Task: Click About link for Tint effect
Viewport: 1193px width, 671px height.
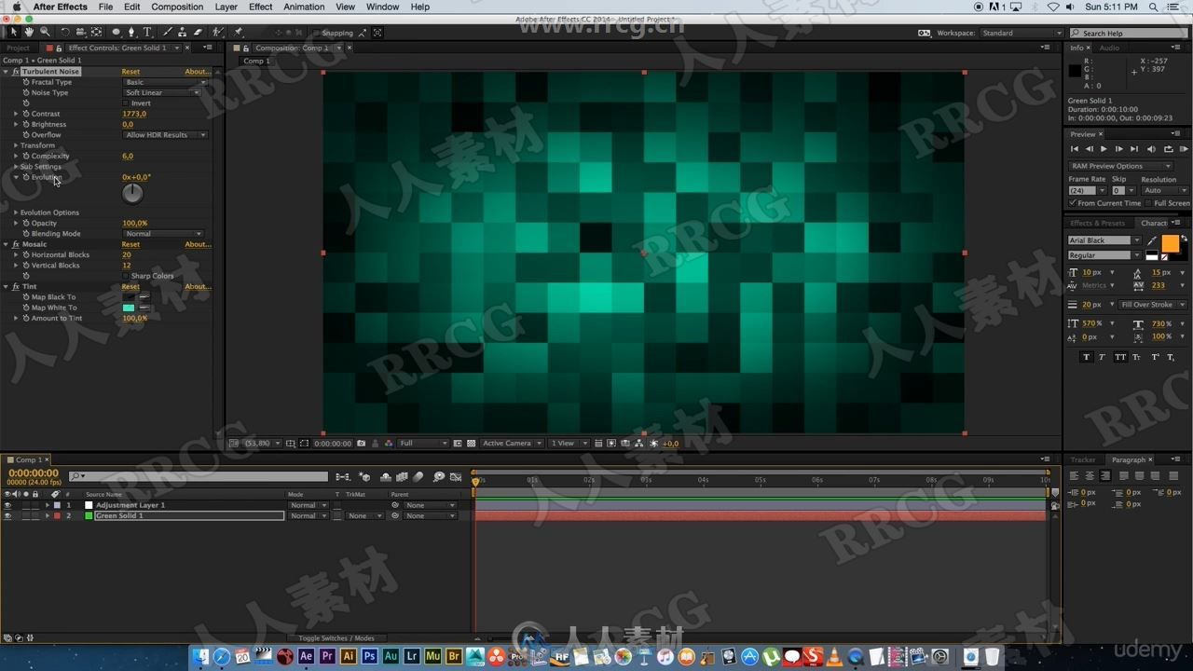Action: (x=197, y=286)
